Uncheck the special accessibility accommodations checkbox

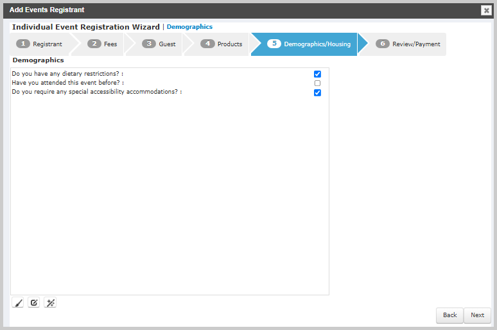point(317,92)
